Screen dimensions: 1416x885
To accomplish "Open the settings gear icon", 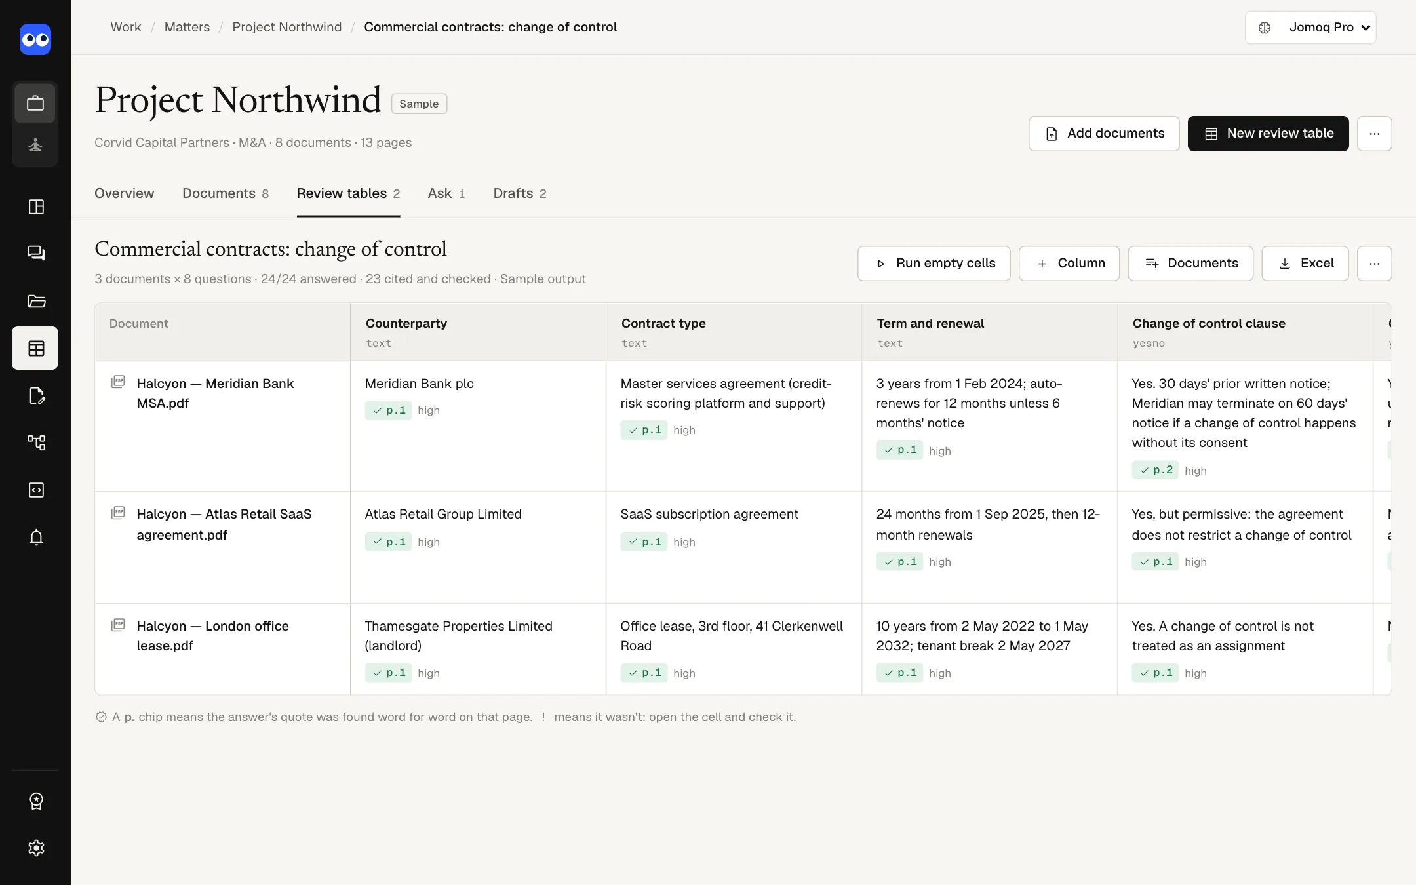I will [x=36, y=848].
